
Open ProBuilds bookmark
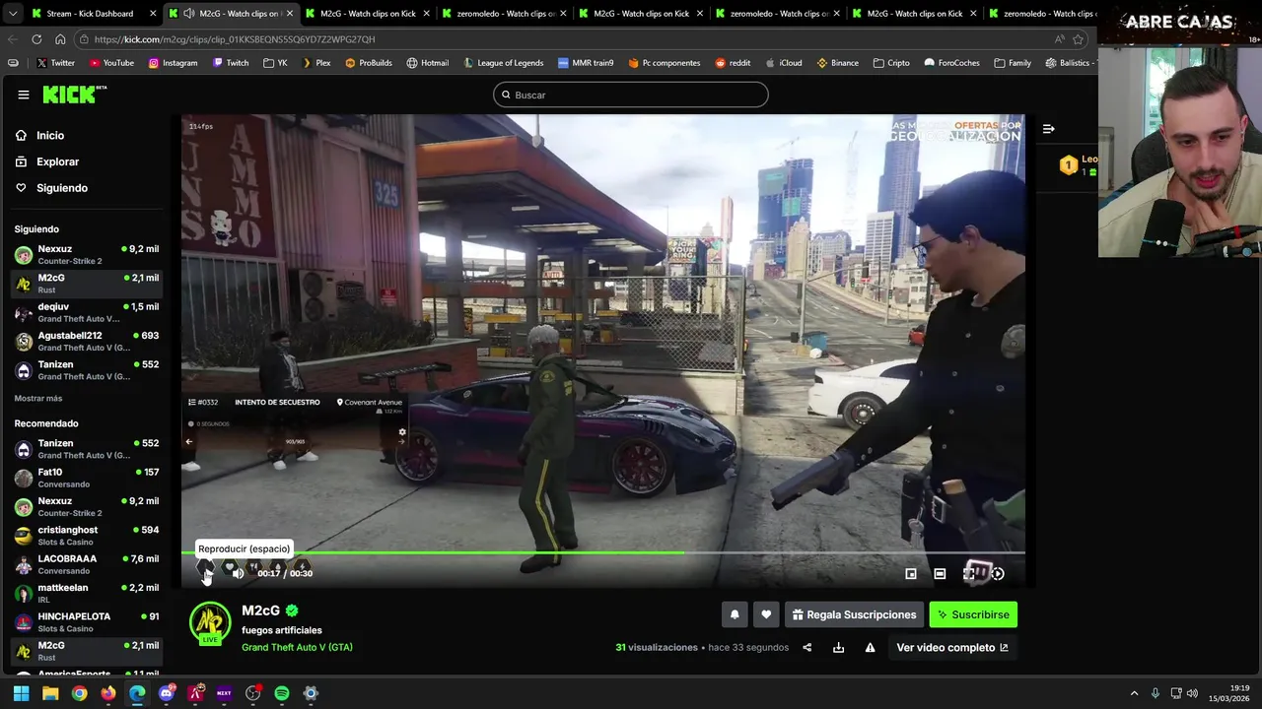[x=368, y=63]
